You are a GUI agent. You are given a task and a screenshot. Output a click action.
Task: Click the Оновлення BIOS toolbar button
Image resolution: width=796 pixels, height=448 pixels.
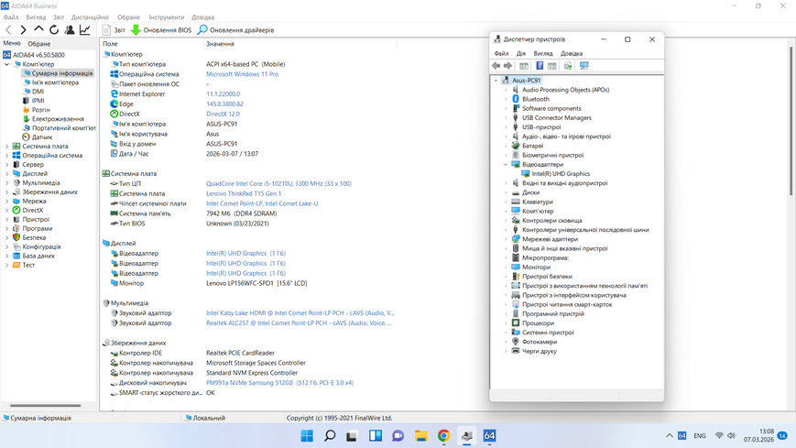(161, 30)
